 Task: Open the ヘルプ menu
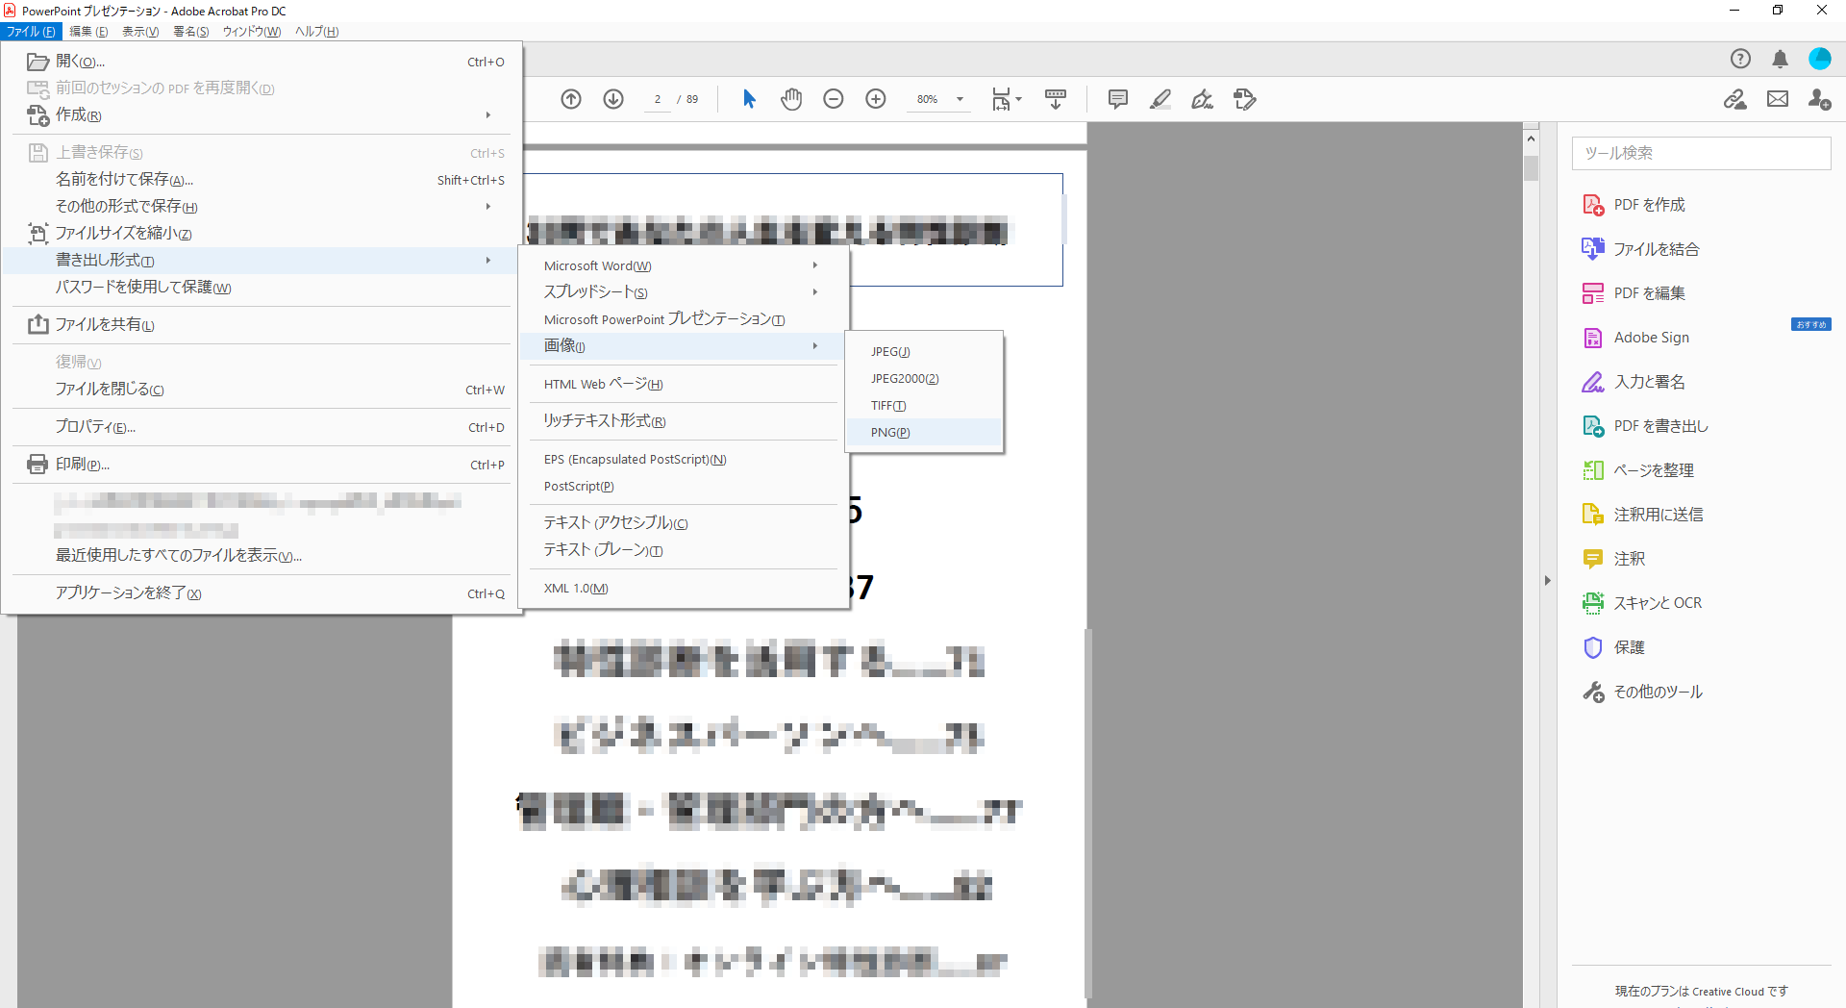pos(316,32)
